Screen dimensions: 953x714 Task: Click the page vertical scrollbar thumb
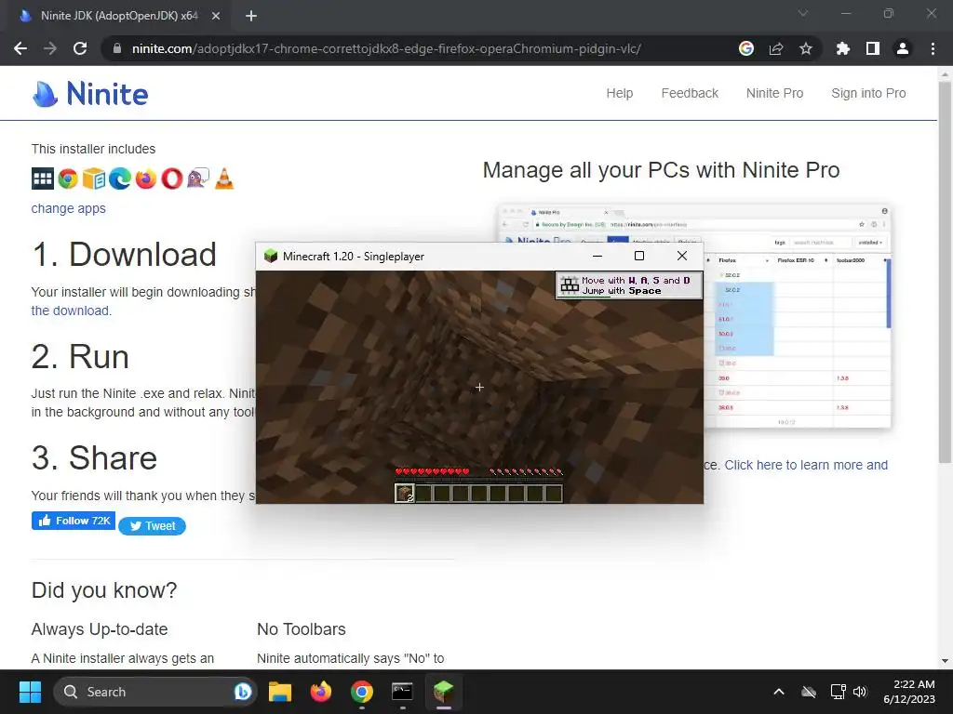coord(946,272)
